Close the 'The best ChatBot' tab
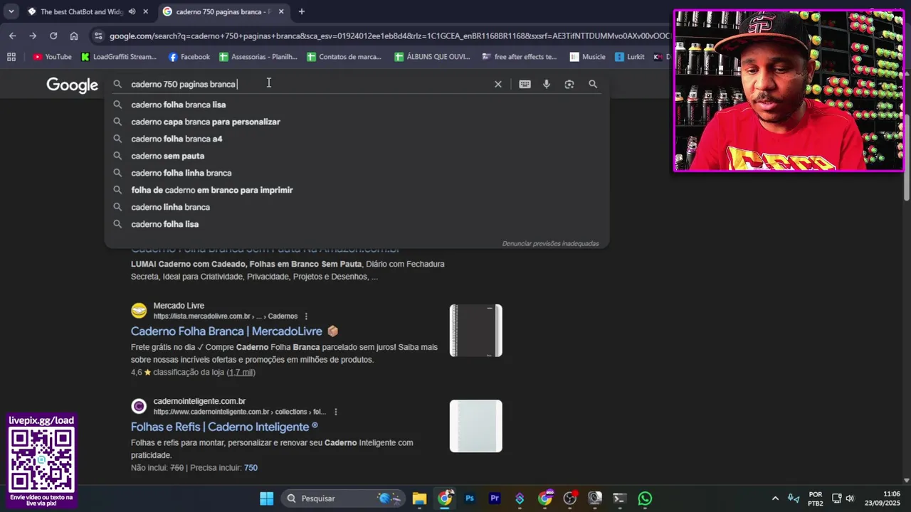Viewport: 911px width, 512px height. [x=146, y=11]
